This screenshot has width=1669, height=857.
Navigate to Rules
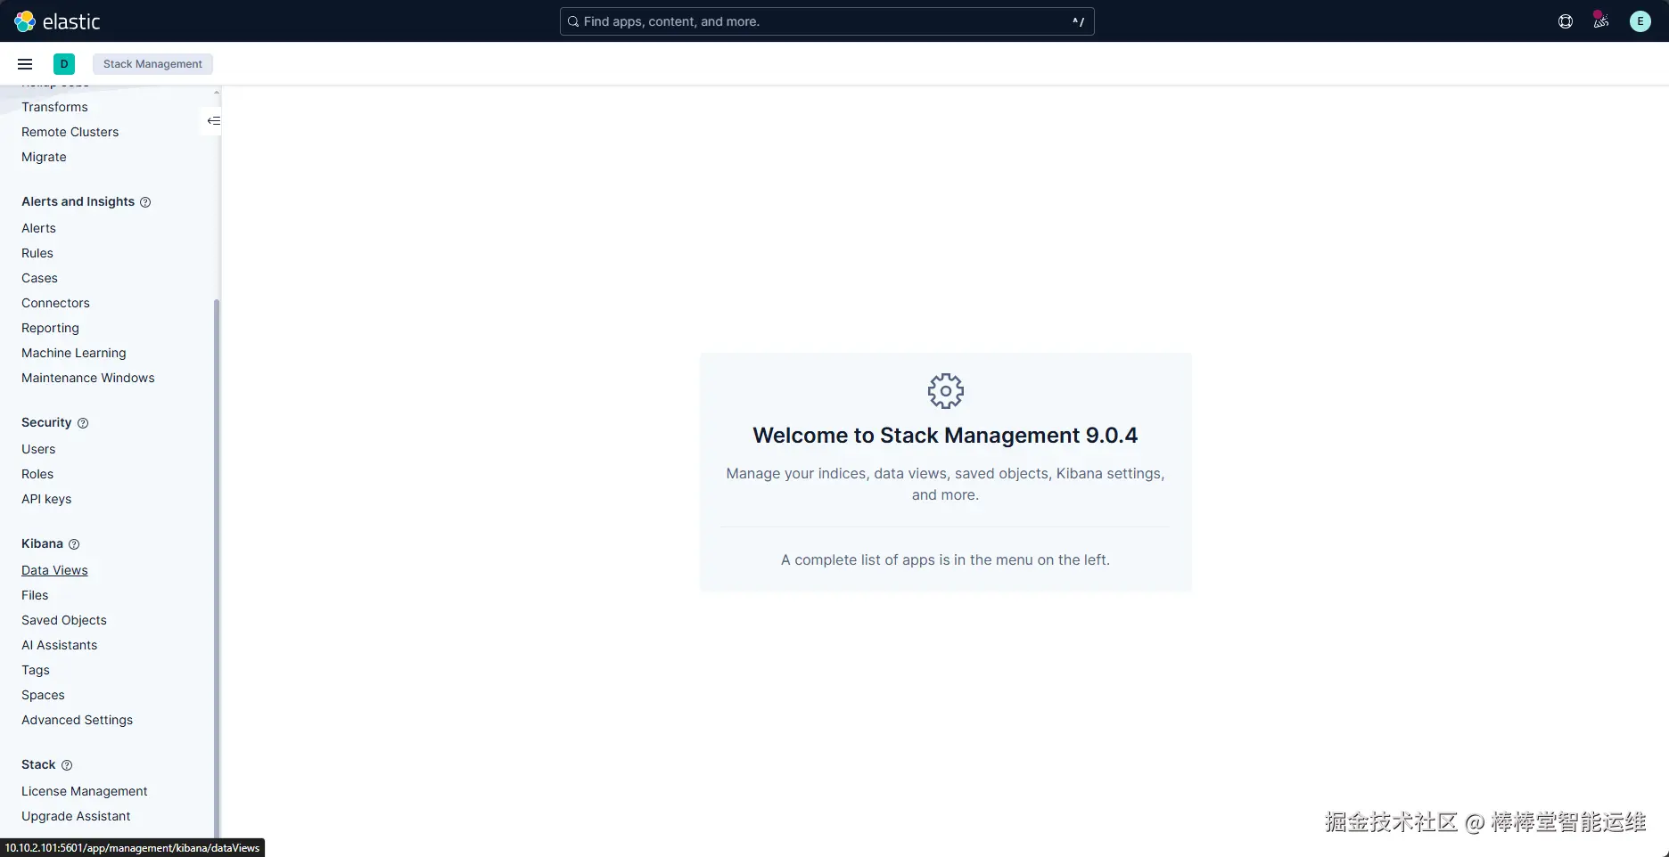37,253
